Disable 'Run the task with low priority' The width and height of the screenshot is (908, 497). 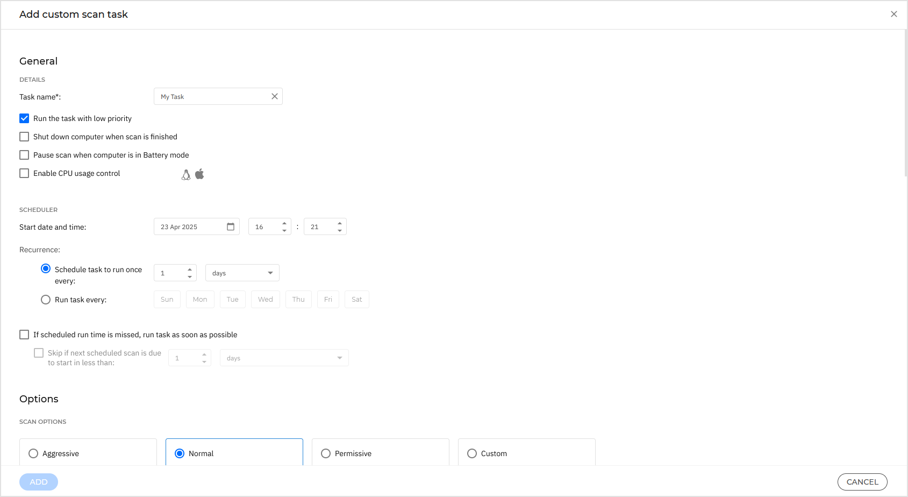24,118
